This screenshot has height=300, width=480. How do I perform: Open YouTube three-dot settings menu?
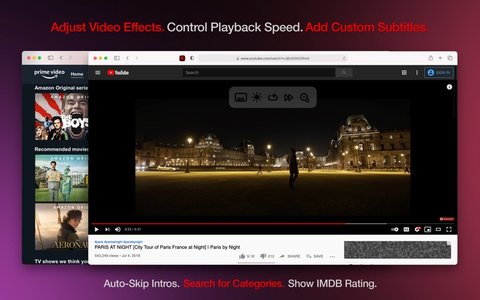click(416, 73)
